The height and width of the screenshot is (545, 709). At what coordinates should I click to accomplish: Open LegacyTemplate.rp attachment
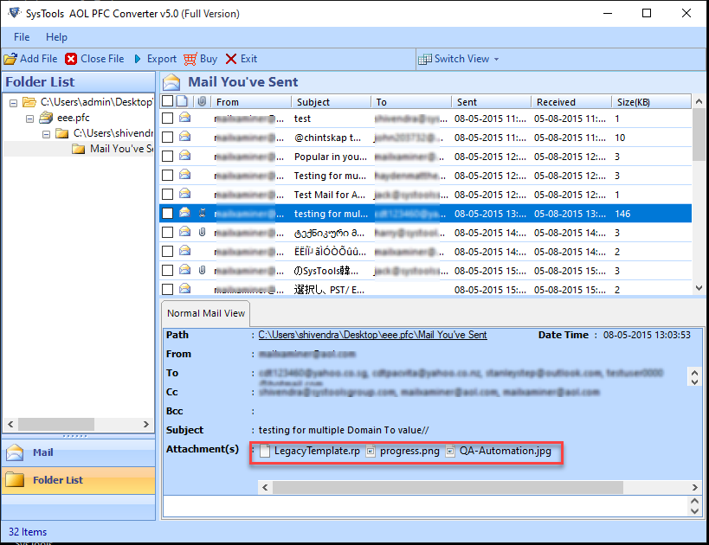click(311, 451)
